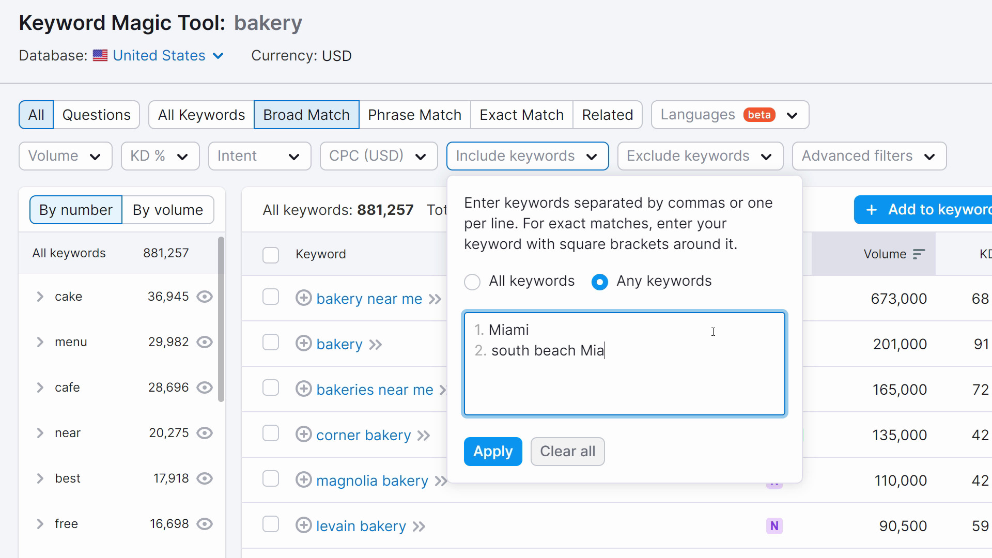This screenshot has width=992, height=558.
Task: Click the plus icon beside "bakeries near me"
Action: [x=304, y=389]
